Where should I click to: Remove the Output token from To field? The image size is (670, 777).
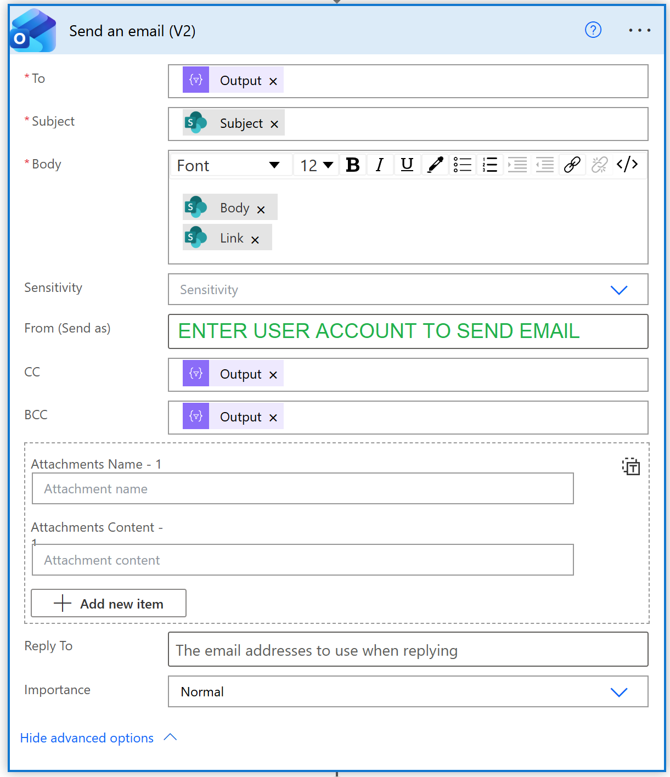pyautogui.click(x=273, y=82)
